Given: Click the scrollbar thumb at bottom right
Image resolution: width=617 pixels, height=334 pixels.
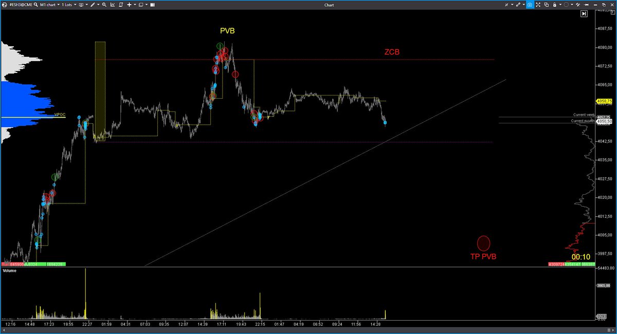Looking at the screenshot, I should pyautogui.click(x=609, y=330).
